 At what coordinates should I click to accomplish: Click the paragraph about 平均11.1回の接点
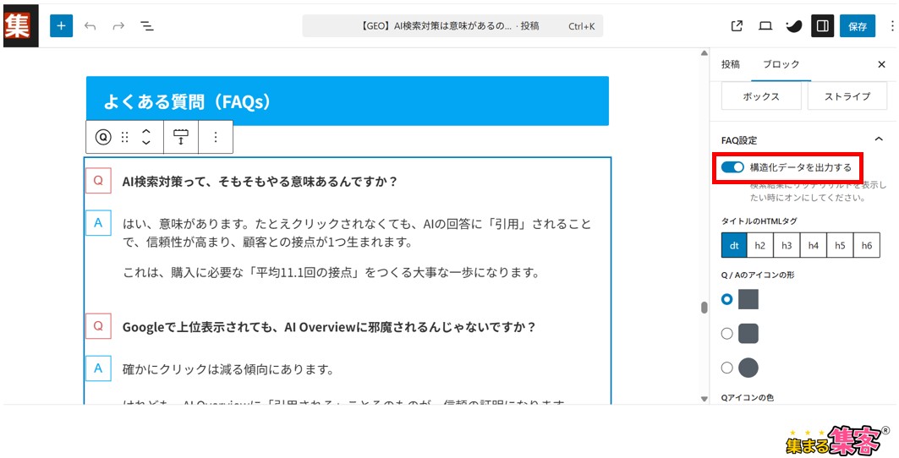pyautogui.click(x=331, y=272)
